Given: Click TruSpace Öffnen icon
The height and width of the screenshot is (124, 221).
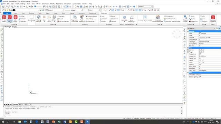Looking at the screenshot, I should click(185, 19).
